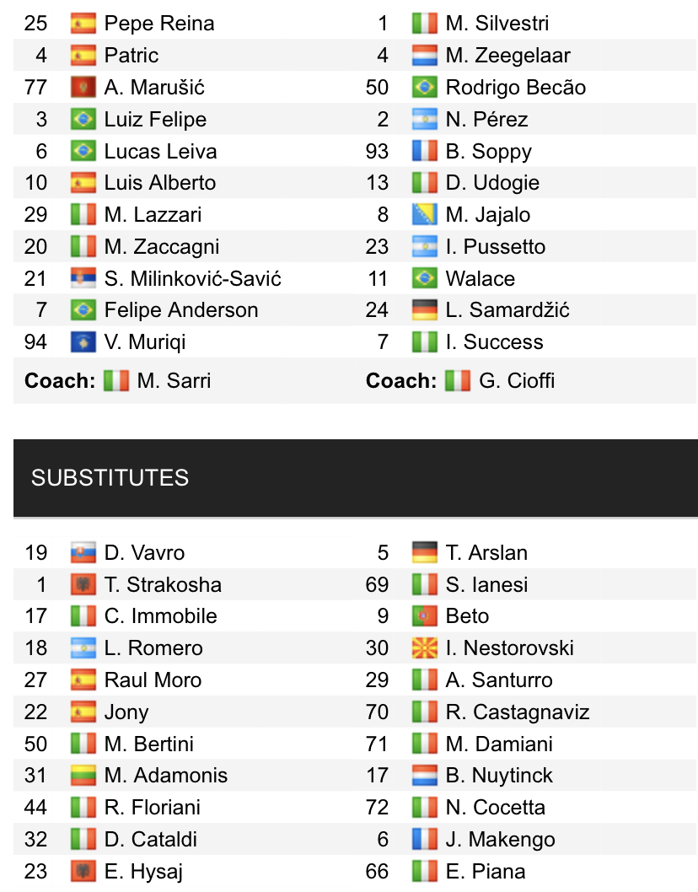Click the Italian flag beside coach M. Sarri
698x892 pixels.
[x=116, y=380]
